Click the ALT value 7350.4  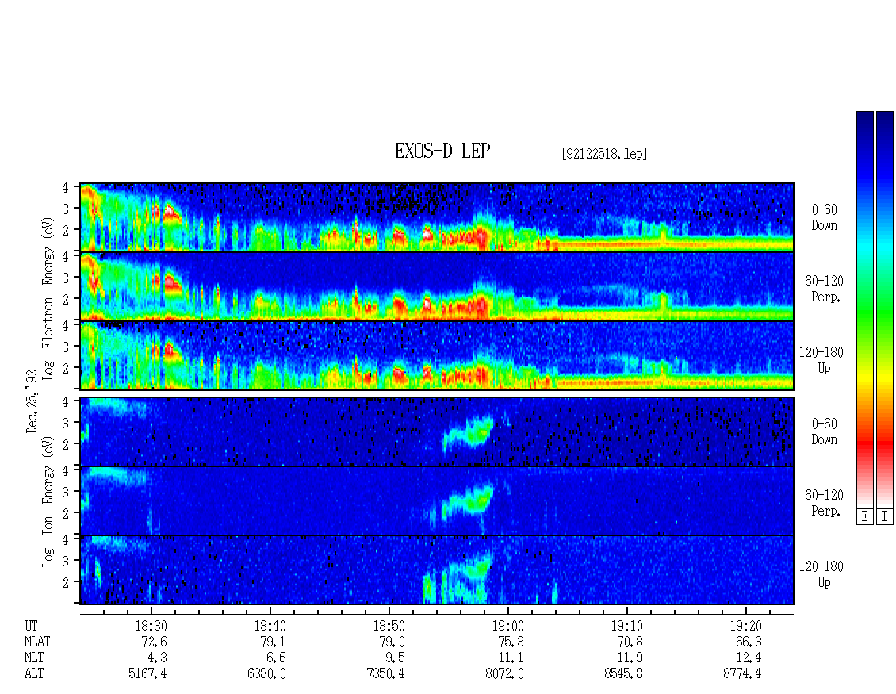click(385, 674)
